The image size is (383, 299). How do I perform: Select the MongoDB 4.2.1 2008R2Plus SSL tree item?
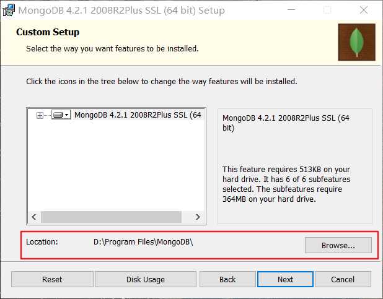point(138,115)
